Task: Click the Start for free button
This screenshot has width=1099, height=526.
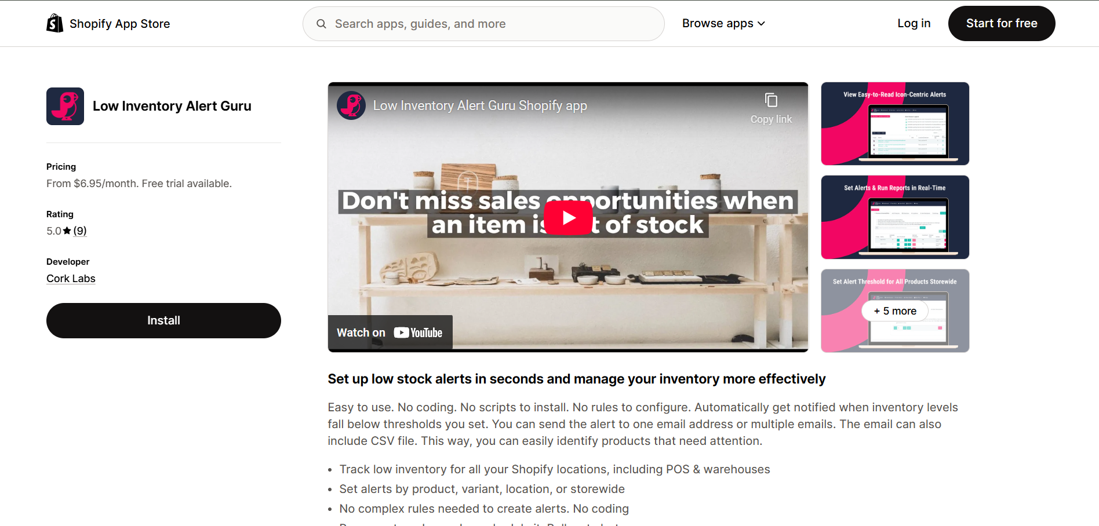Action: [1002, 23]
